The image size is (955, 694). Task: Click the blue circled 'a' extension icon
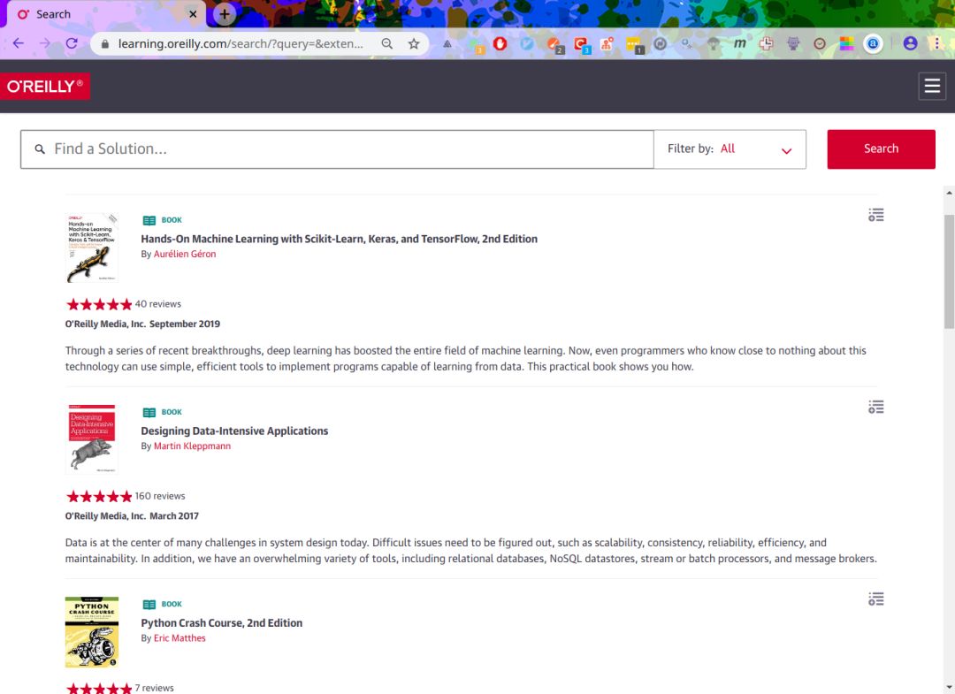[x=873, y=43]
